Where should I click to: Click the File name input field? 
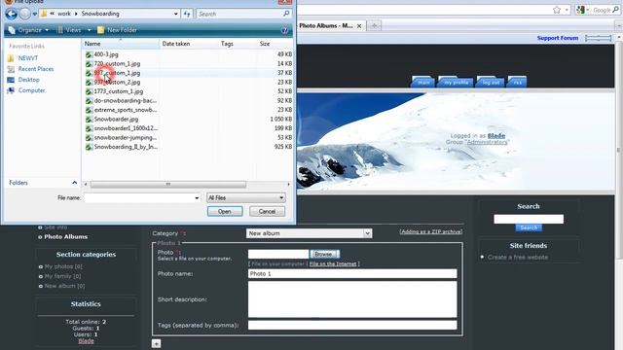pyautogui.click(x=139, y=197)
